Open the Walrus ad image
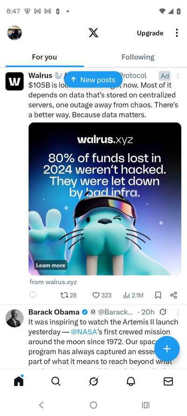 tap(105, 199)
